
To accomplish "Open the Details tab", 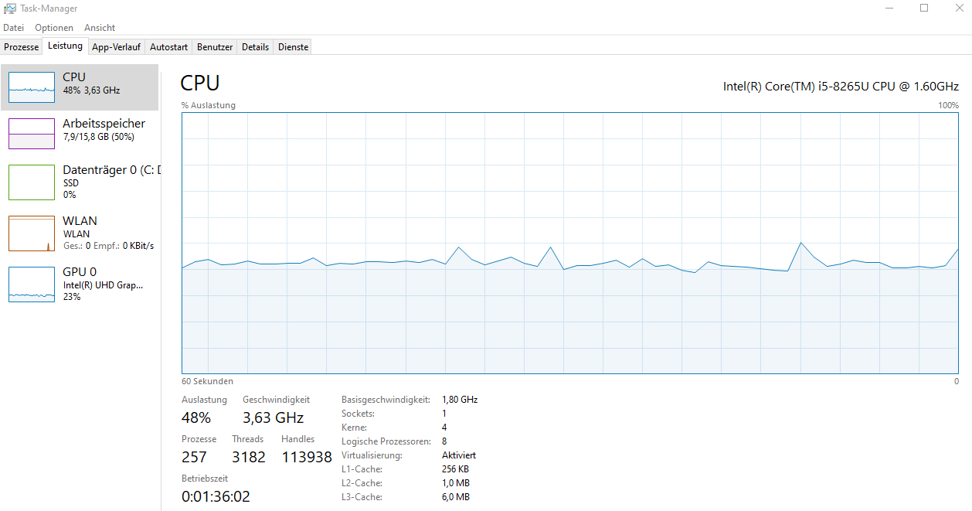I will tap(255, 47).
